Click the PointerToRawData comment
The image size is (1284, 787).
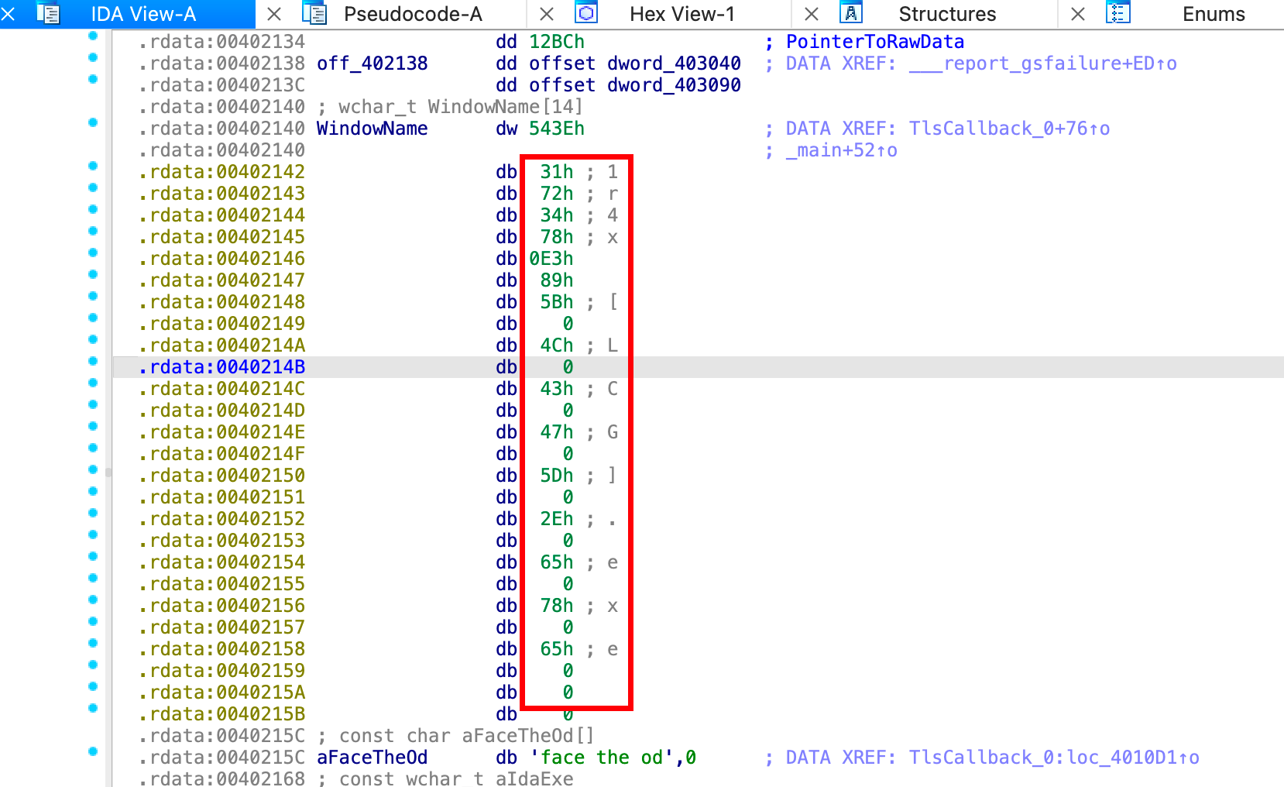pyautogui.click(x=875, y=42)
